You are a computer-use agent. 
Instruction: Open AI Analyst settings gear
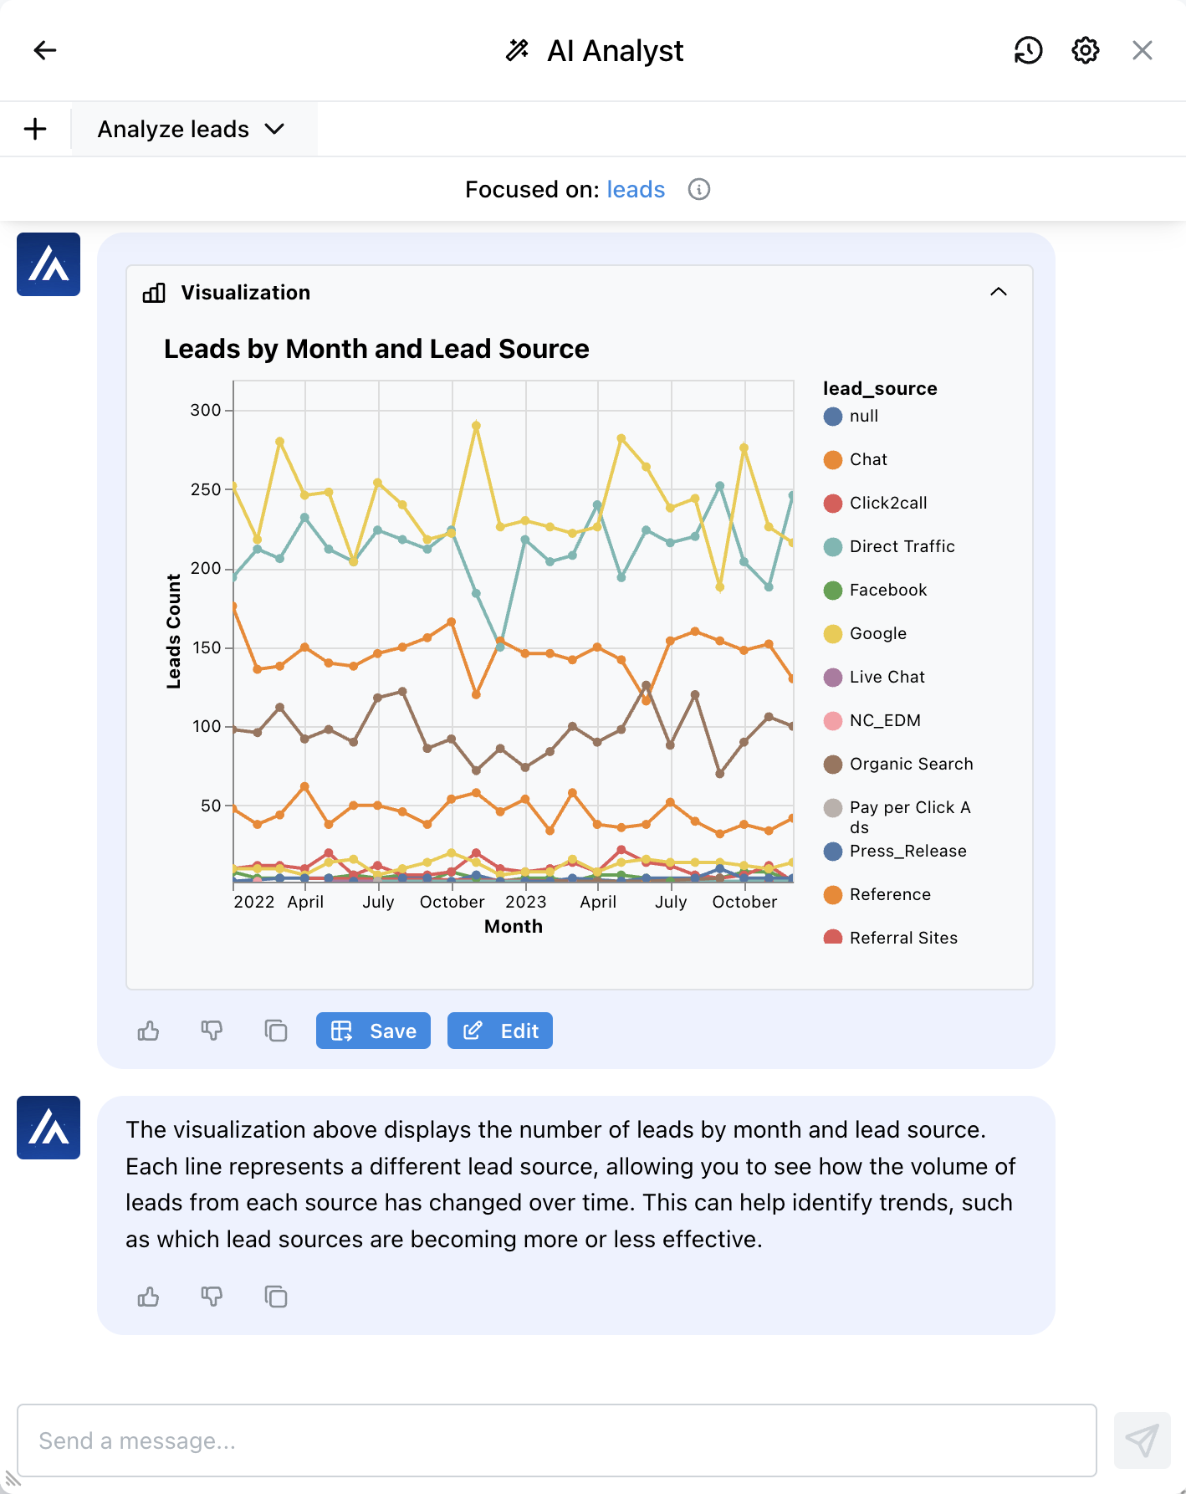(1085, 50)
